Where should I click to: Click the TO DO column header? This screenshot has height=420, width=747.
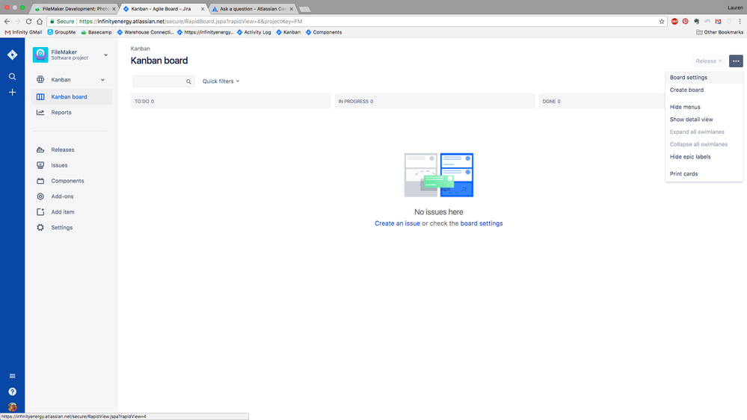click(230, 101)
